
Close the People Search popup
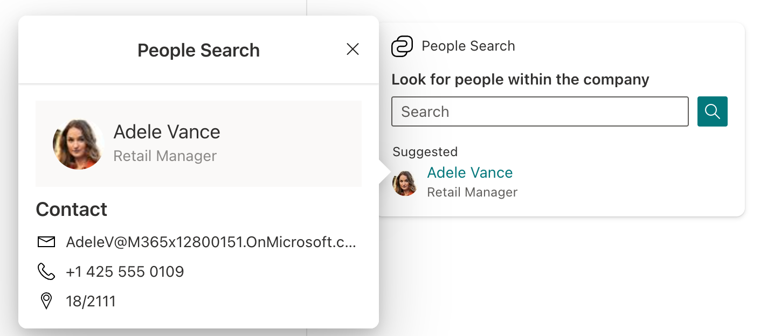tap(353, 50)
